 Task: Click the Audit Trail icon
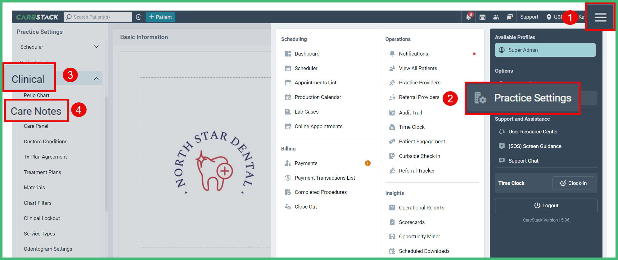point(392,113)
